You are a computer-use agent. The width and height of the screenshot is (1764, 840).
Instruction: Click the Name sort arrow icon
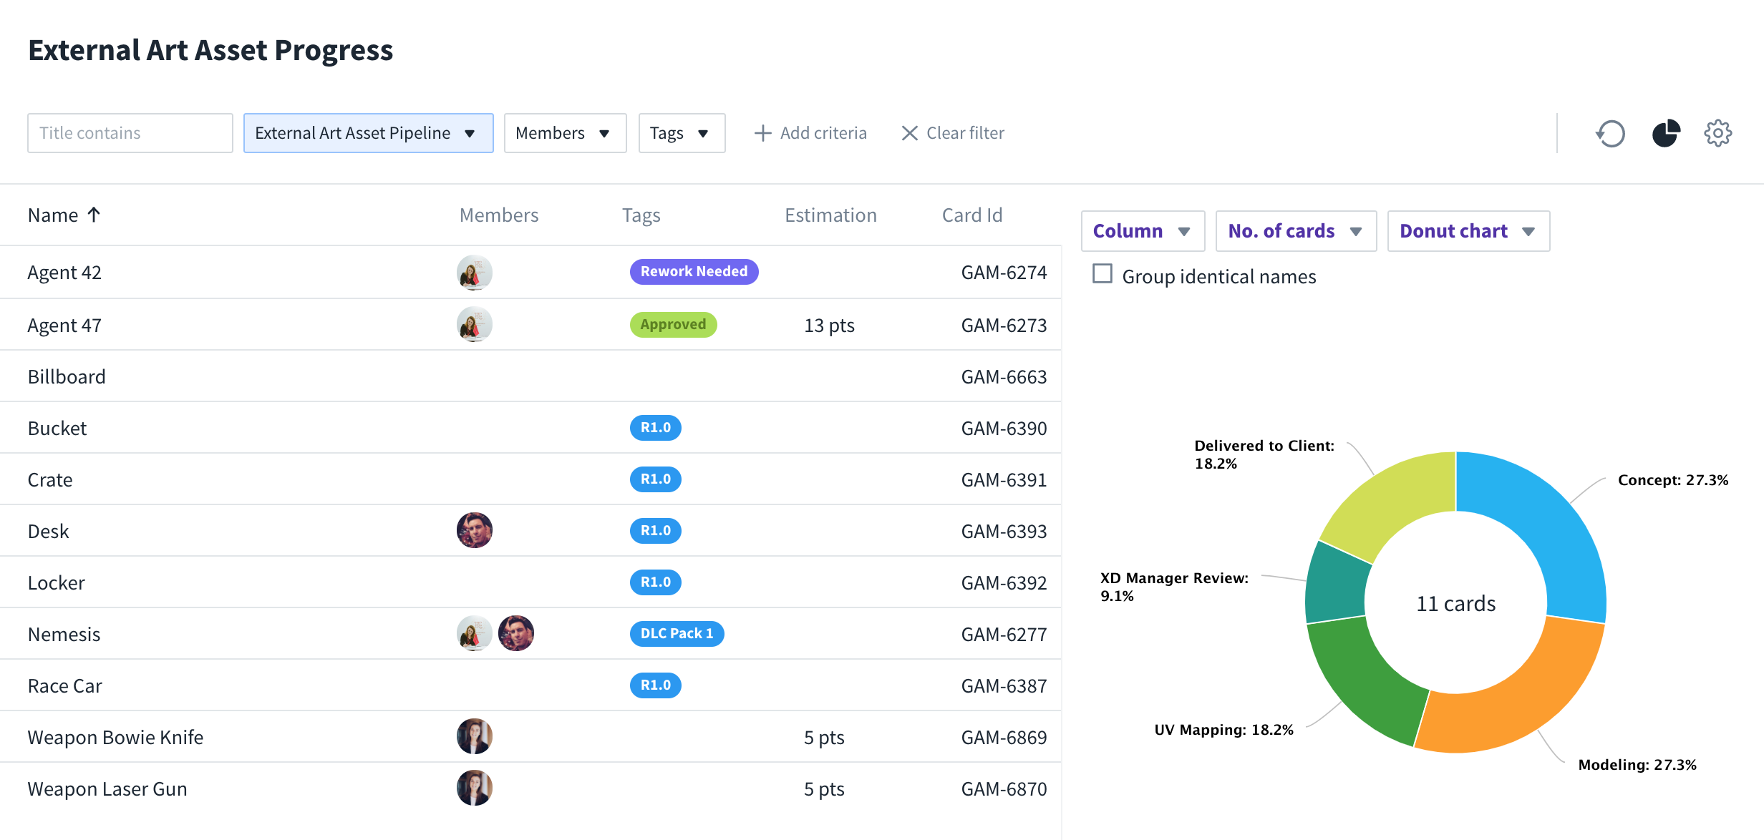point(94,215)
